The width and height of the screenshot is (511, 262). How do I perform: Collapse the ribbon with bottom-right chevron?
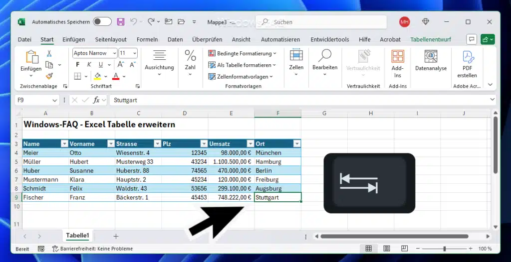pos(490,85)
